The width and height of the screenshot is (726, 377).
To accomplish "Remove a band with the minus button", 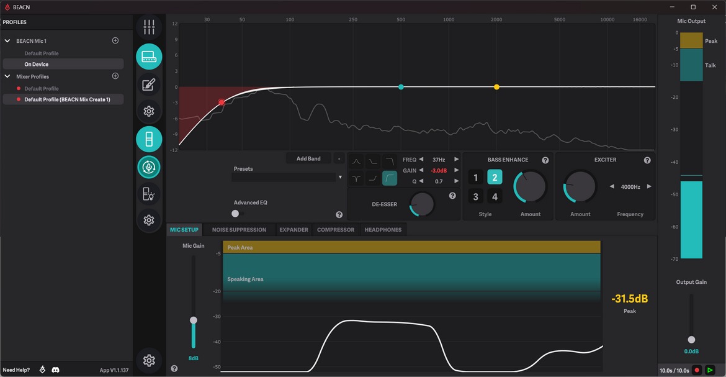I will (x=339, y=158).
